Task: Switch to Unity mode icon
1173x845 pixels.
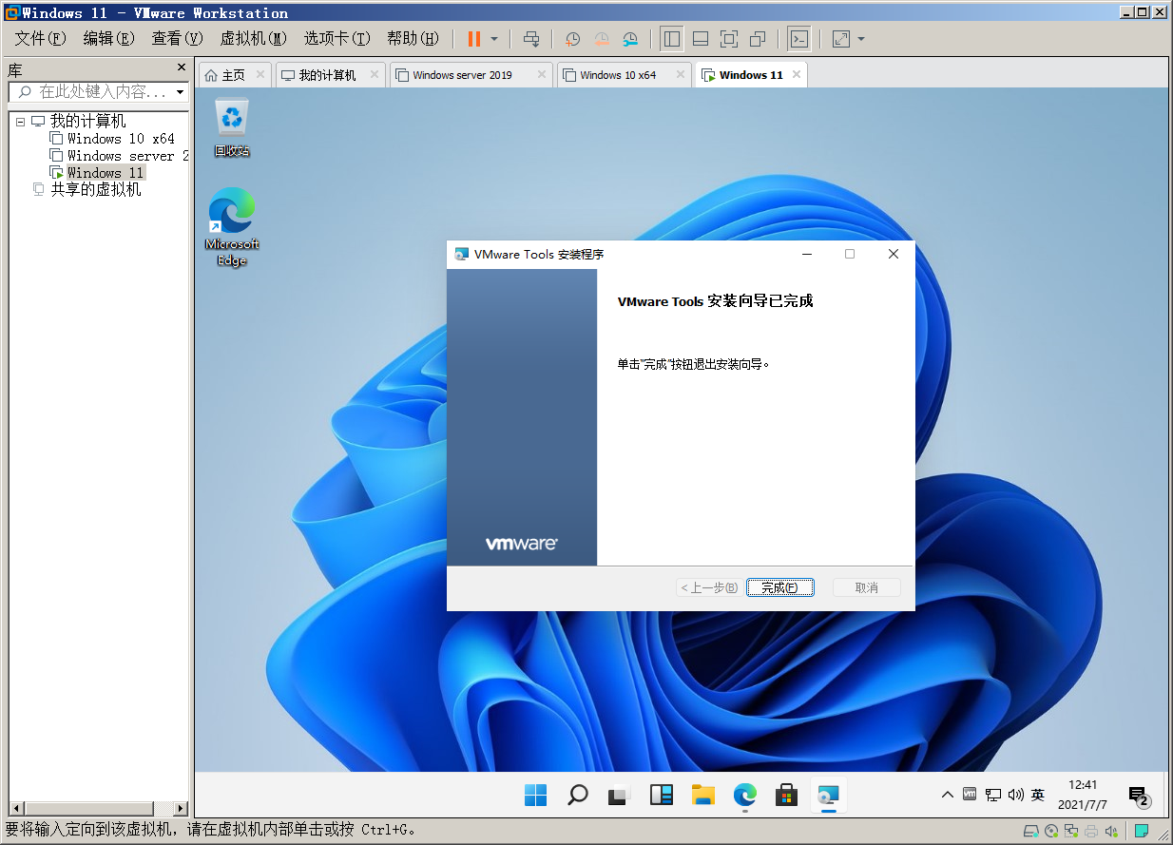Action: (x=758, y=39)
